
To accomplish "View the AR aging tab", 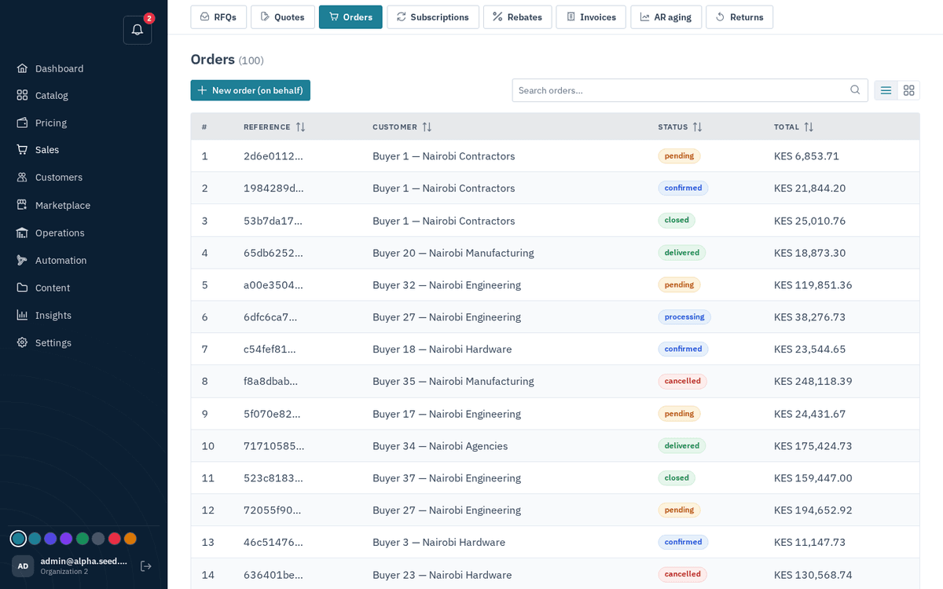I will pos(666,17).
